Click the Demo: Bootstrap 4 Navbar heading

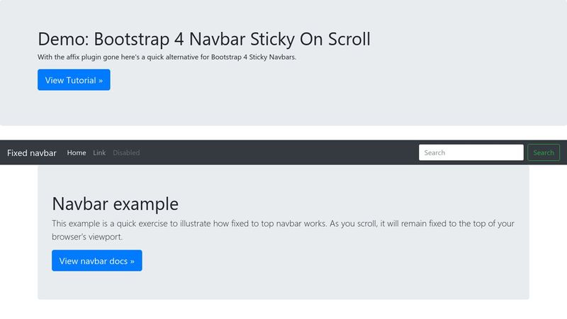coord(203,39)
